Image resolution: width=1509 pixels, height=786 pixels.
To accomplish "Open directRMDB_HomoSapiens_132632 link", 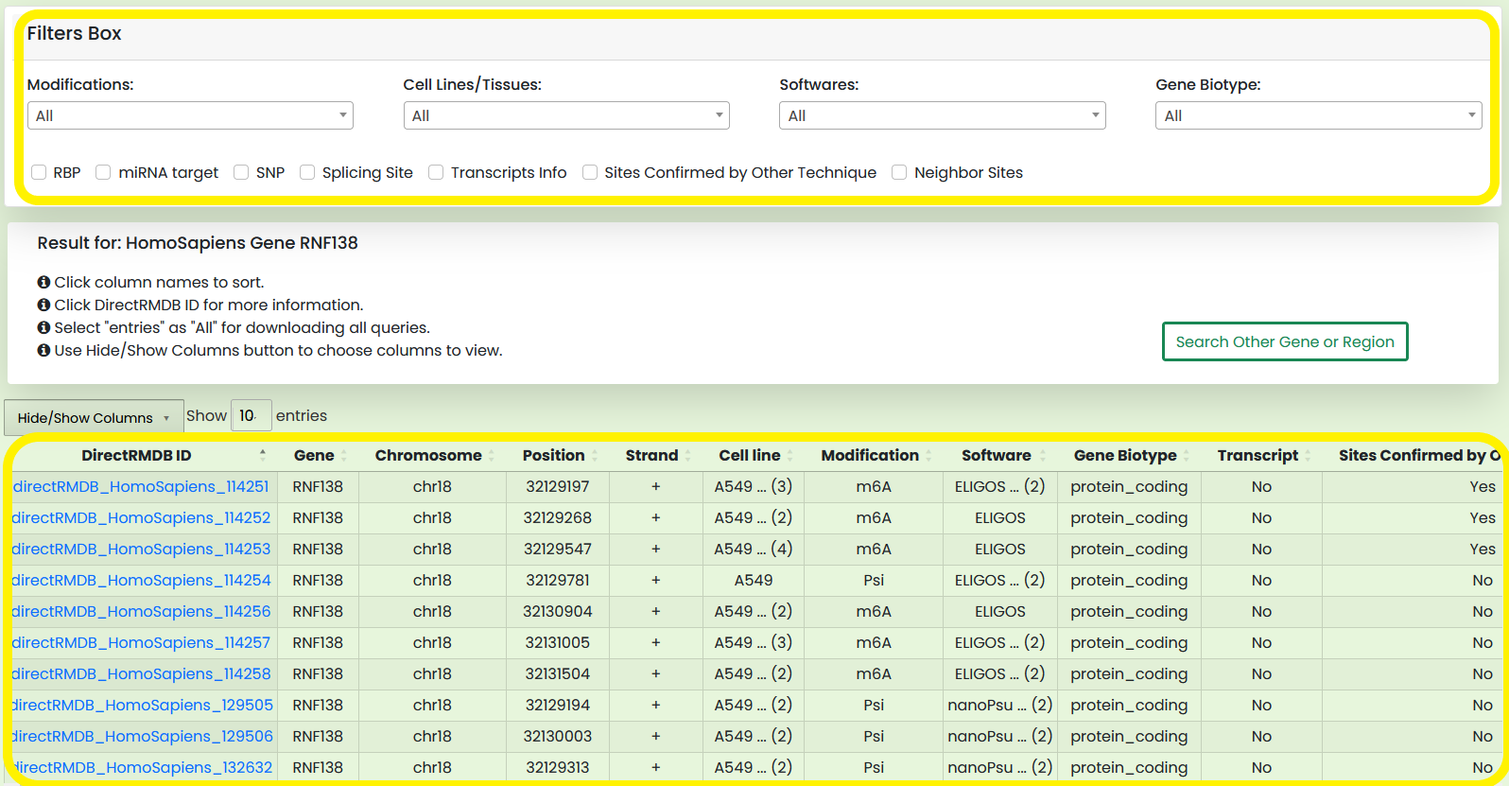I will [142, 767].
